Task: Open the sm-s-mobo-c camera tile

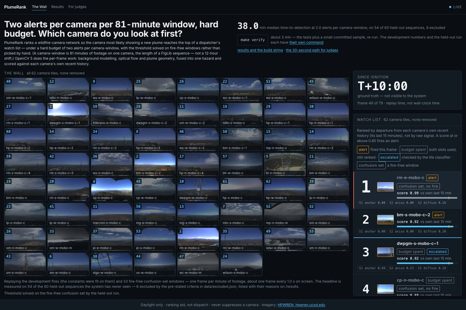Action: 25,264
